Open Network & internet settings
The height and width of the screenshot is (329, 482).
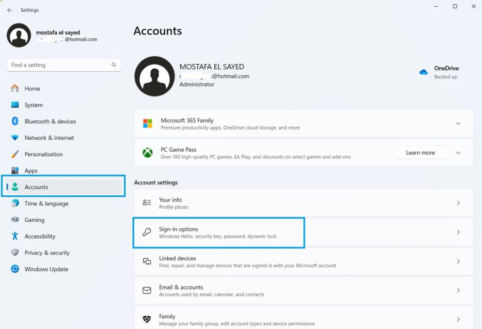(x=15, y=137)
